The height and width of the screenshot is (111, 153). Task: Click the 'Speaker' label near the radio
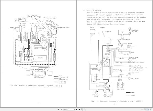tap(108, 32)
